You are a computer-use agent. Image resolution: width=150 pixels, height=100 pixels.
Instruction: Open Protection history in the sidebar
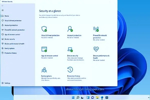tap(9, 53)
